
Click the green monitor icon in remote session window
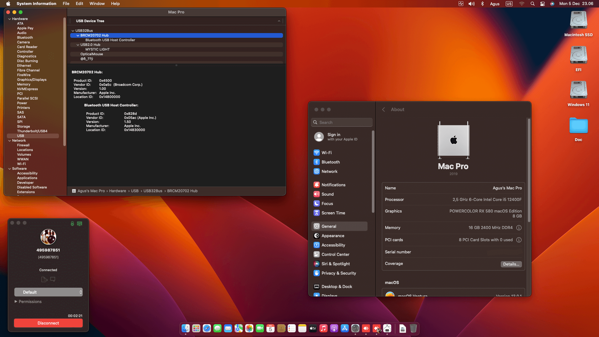(x=80, y=223)
